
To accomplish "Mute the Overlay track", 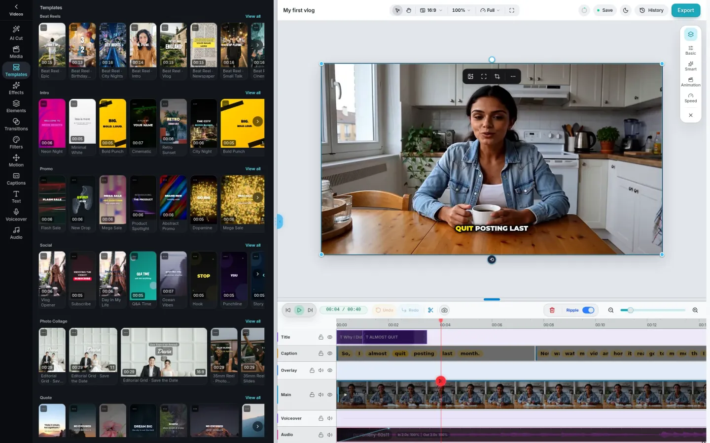I will pos(321,370).
